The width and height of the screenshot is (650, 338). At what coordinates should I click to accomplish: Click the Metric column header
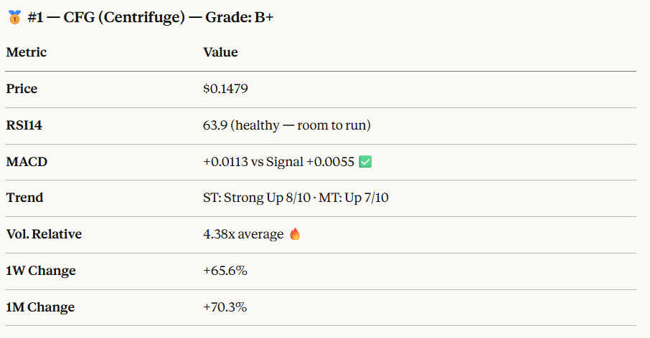coord(27,52)
